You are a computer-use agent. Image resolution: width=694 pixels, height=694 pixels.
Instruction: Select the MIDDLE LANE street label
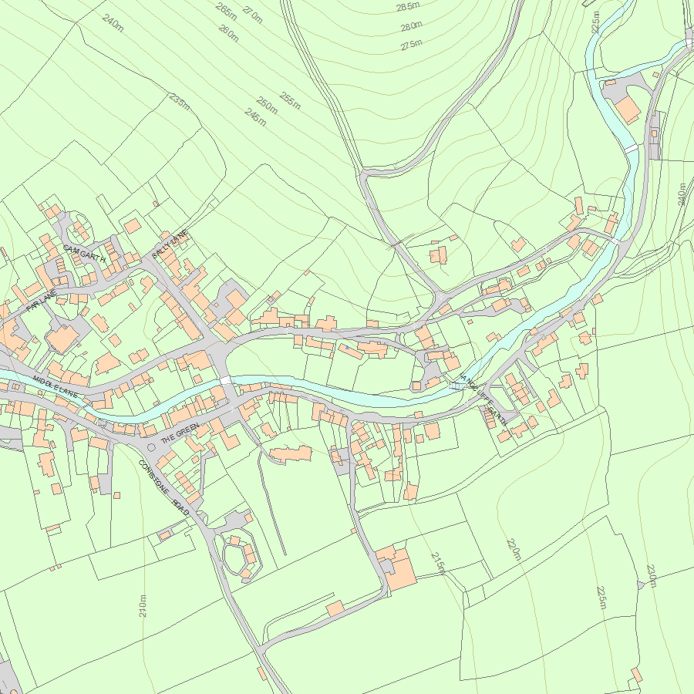click(56, 386)
